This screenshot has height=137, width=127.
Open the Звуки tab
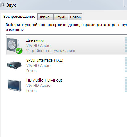[x=60, y=17]
